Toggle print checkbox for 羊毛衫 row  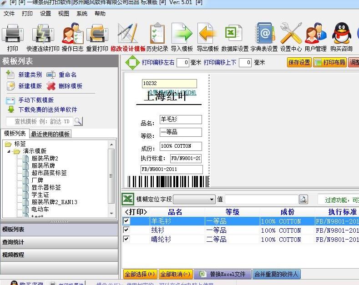[126, 221]
